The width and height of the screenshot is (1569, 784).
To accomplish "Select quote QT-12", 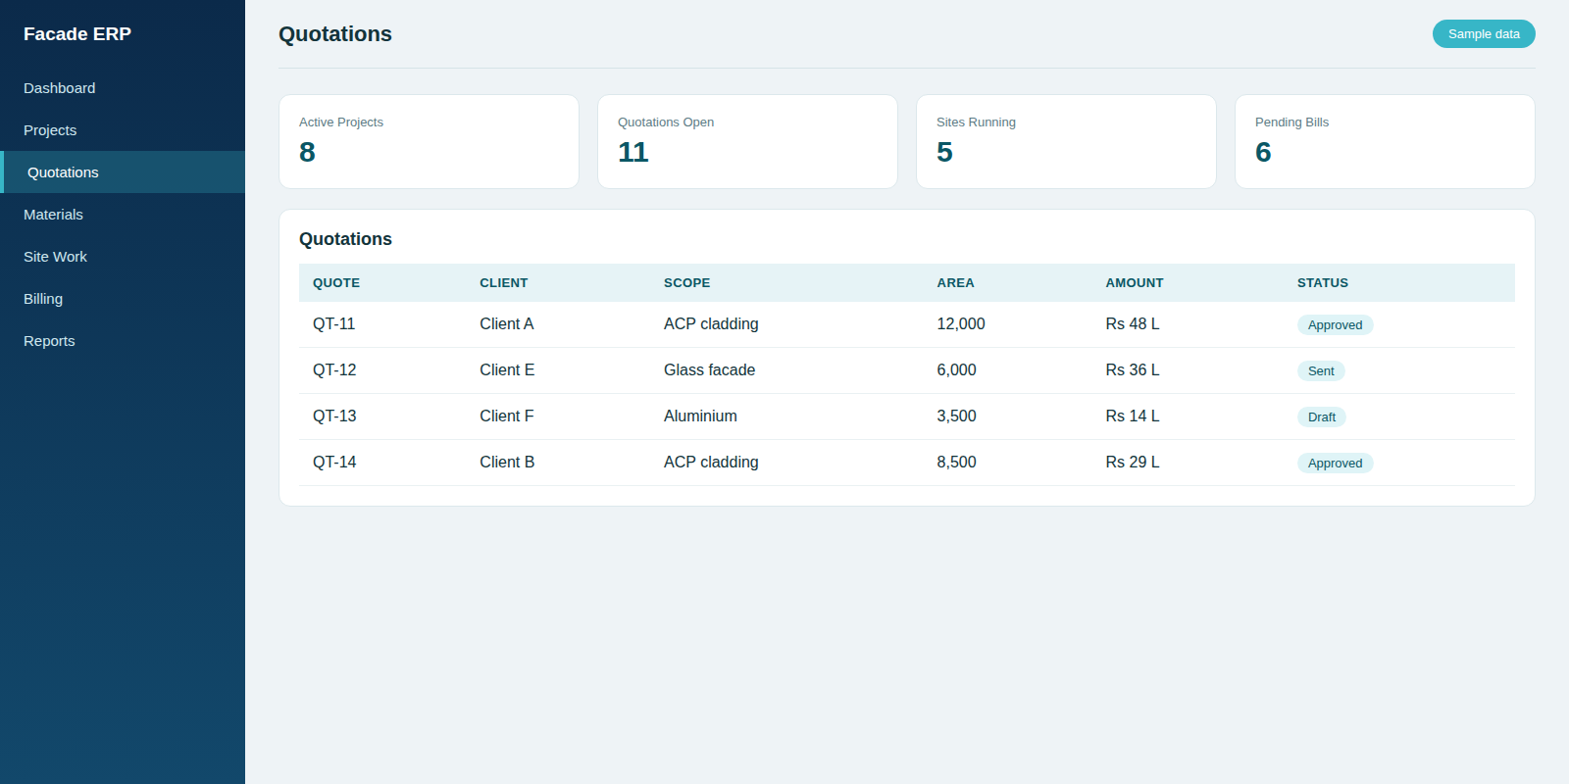I will [x=334, y=370].
